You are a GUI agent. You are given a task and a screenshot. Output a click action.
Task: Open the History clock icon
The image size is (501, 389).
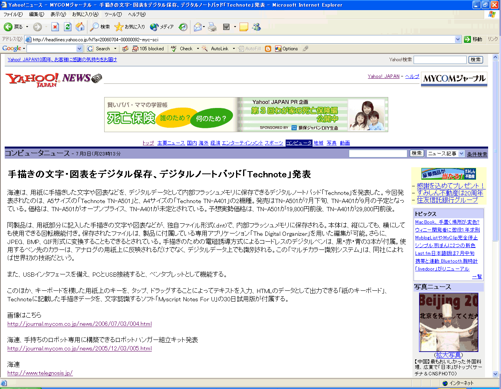pyautogui.click(x=183, y=27)
